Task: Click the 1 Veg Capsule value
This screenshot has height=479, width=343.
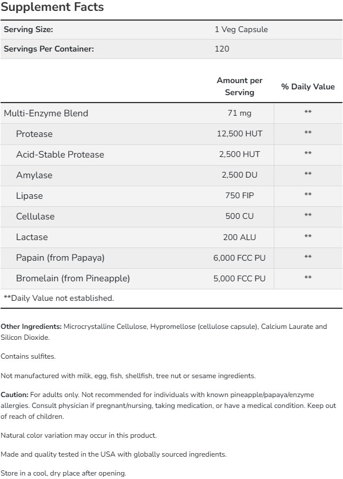Action: [x=241, y=29]
